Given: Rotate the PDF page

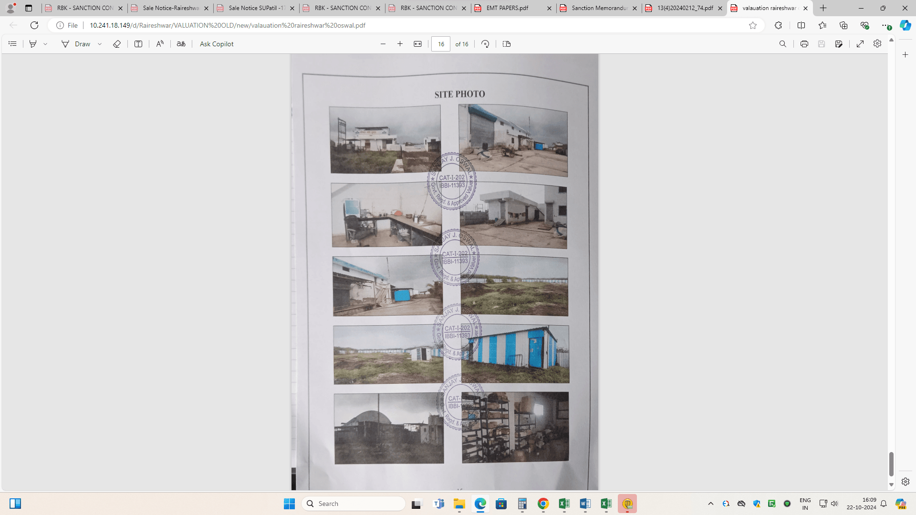Looking at the screenshot, I should click(485, 44).
